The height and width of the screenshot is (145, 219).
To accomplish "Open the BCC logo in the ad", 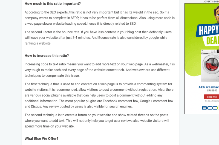I will click(x=211, y=108).
